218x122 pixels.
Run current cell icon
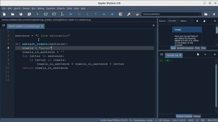(x=46, y=14)
